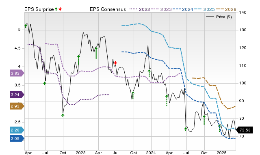Screen dimensions: 260x155
Task: Select the 2022 EPS consensus legend entry
Action: point(140,9)
